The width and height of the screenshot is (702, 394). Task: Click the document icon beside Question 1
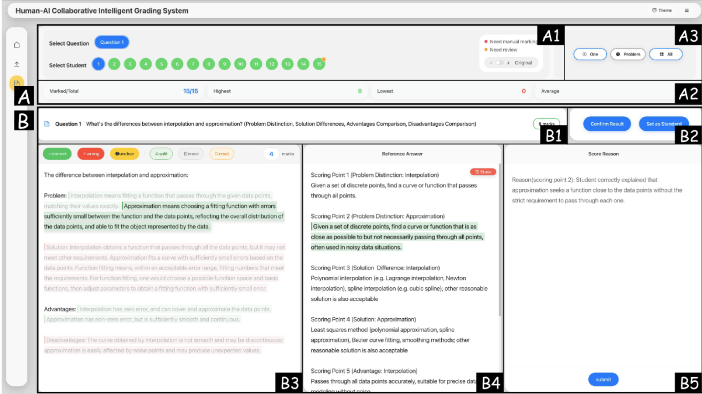46,124
